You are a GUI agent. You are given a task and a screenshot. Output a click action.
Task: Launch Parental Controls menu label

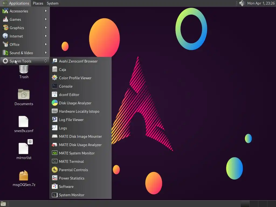click(x=73, y=170)
